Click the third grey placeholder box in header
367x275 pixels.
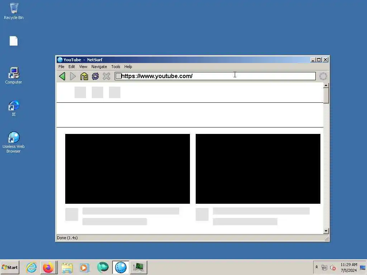coord(115,92)
